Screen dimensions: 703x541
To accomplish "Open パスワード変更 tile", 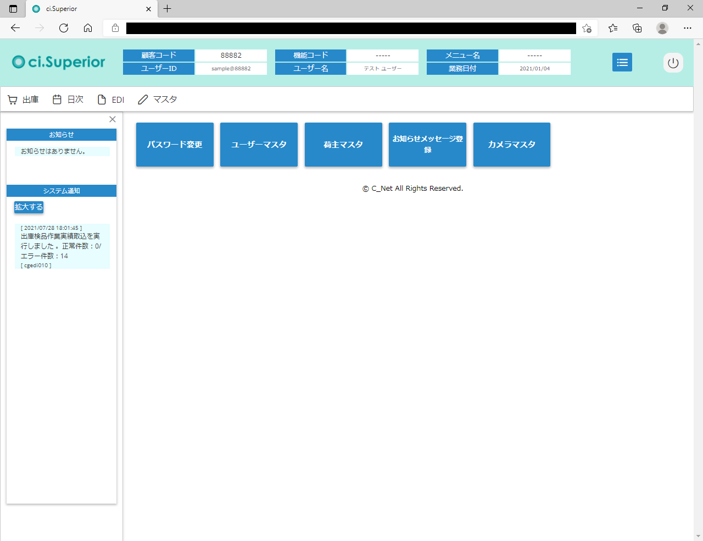I will (x=175, y=145).
